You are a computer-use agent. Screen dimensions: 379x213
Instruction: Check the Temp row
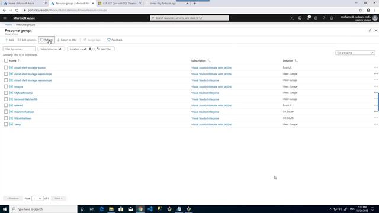pos(6,124)
